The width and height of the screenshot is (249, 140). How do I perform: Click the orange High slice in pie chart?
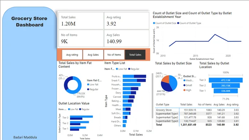coord(166,79)
